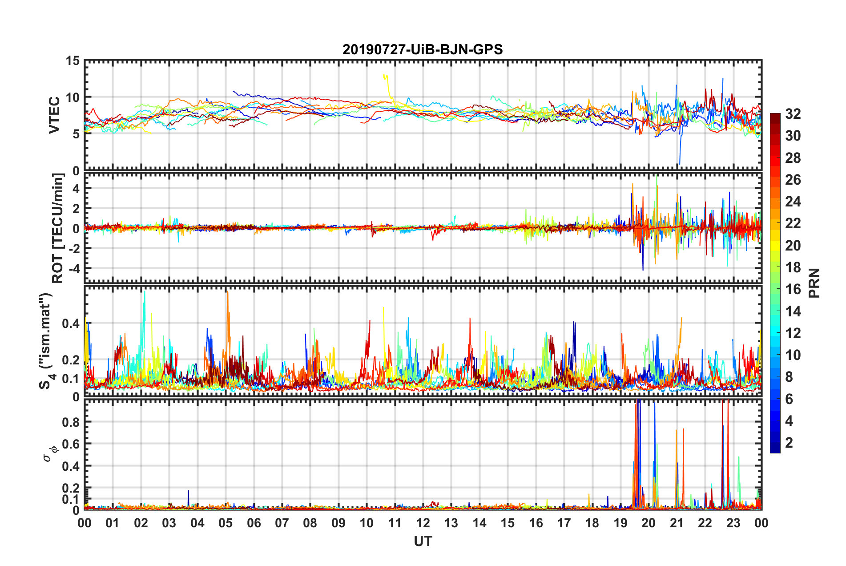Click x-axis tick label 08
846x566 pixels.
(x=310, y=523)
